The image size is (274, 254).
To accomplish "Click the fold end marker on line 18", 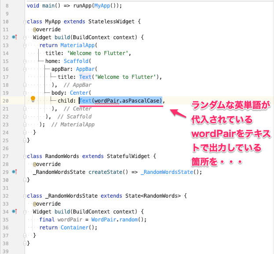I will [25, 85].
